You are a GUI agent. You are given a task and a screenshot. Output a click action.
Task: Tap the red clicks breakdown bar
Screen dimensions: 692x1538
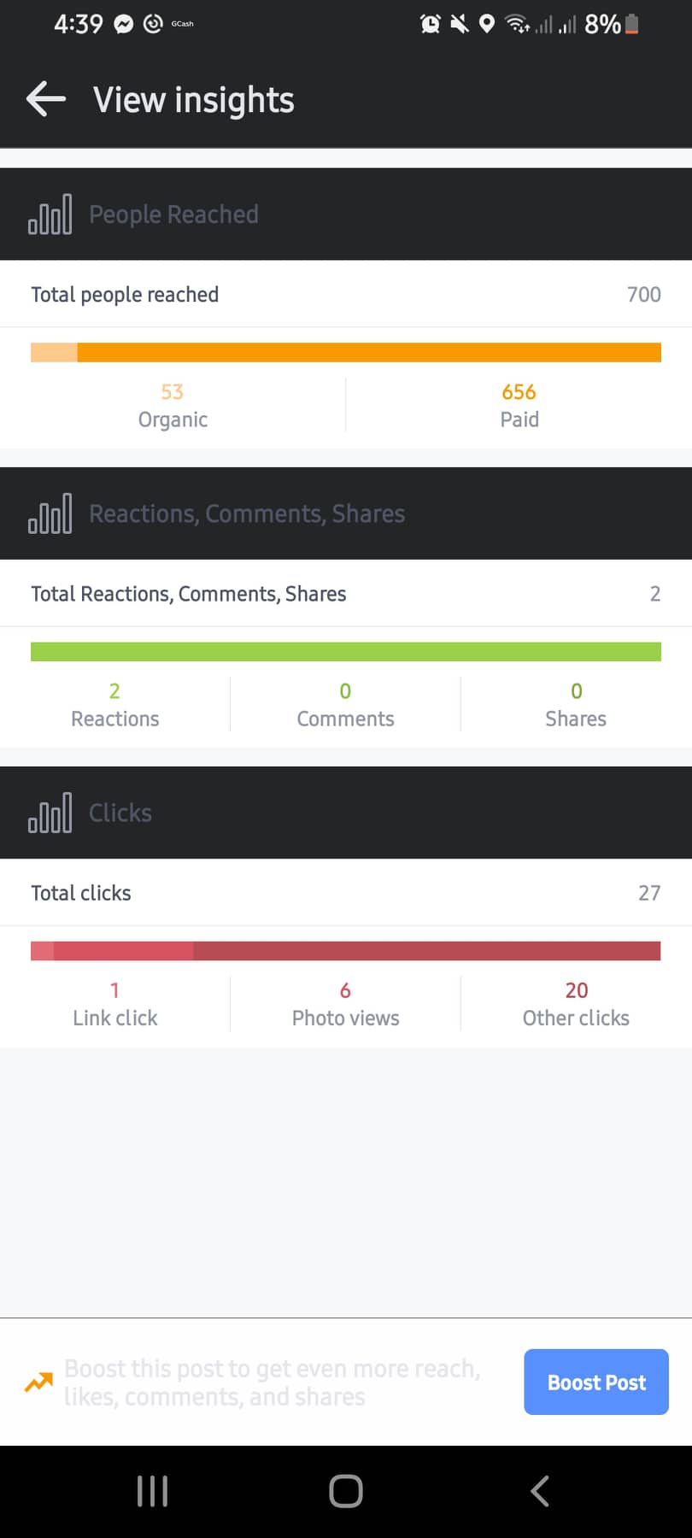tap(346, 951)
